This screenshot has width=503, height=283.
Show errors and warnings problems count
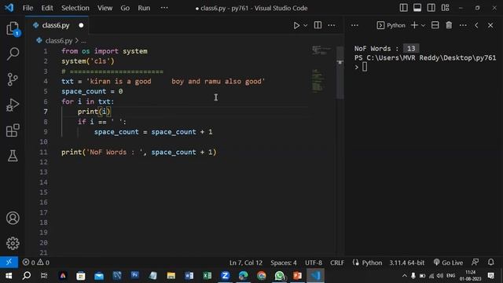[36, 263]
